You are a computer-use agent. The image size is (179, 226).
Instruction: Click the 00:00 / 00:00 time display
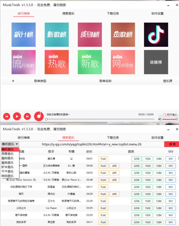point(146,114)
